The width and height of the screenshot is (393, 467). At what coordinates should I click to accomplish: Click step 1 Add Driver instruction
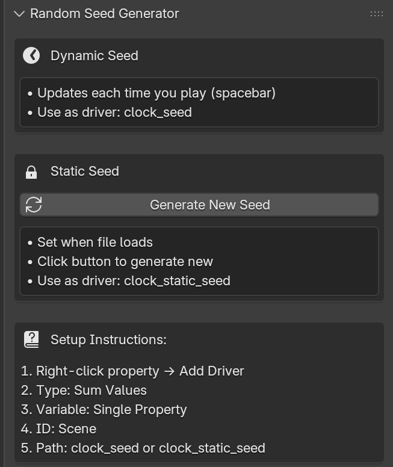point(132,371)
